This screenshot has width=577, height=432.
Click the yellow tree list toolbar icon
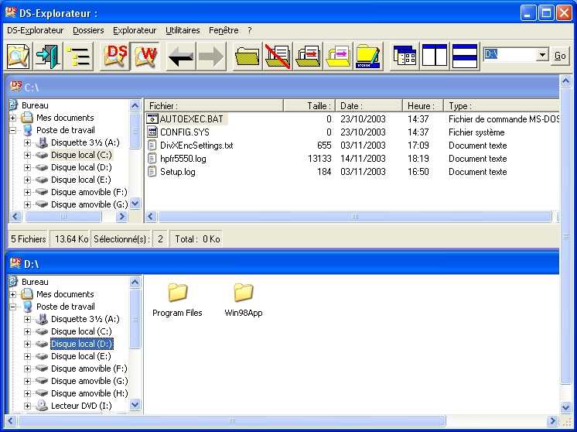[77, 57]
